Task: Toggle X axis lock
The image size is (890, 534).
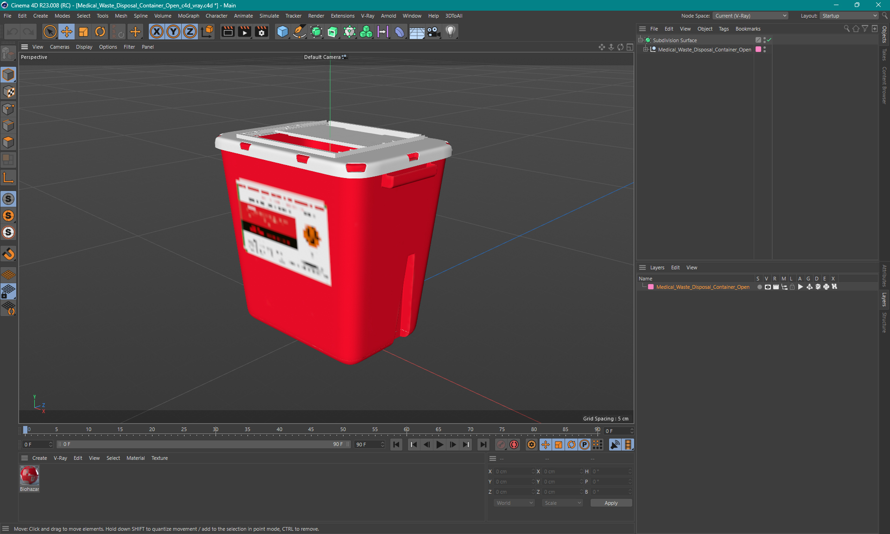Action: [x=157, y=32]
